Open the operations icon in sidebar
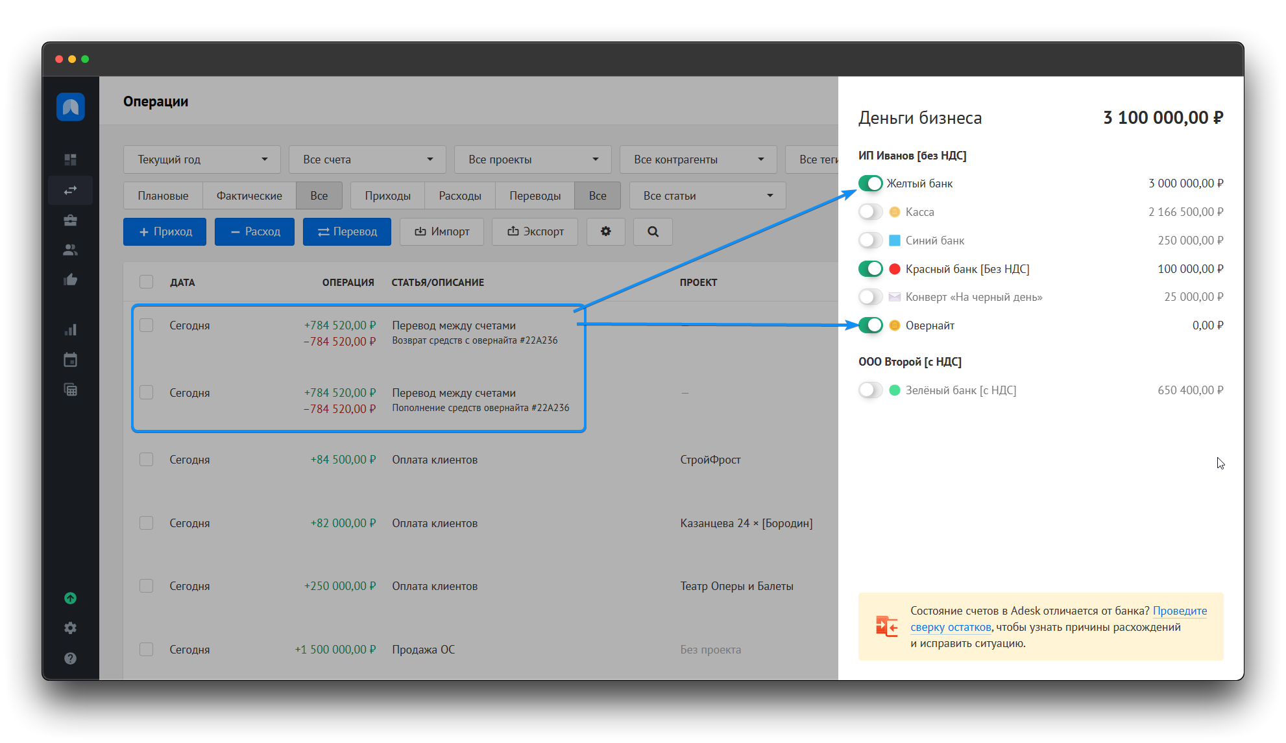 point(70,191)
